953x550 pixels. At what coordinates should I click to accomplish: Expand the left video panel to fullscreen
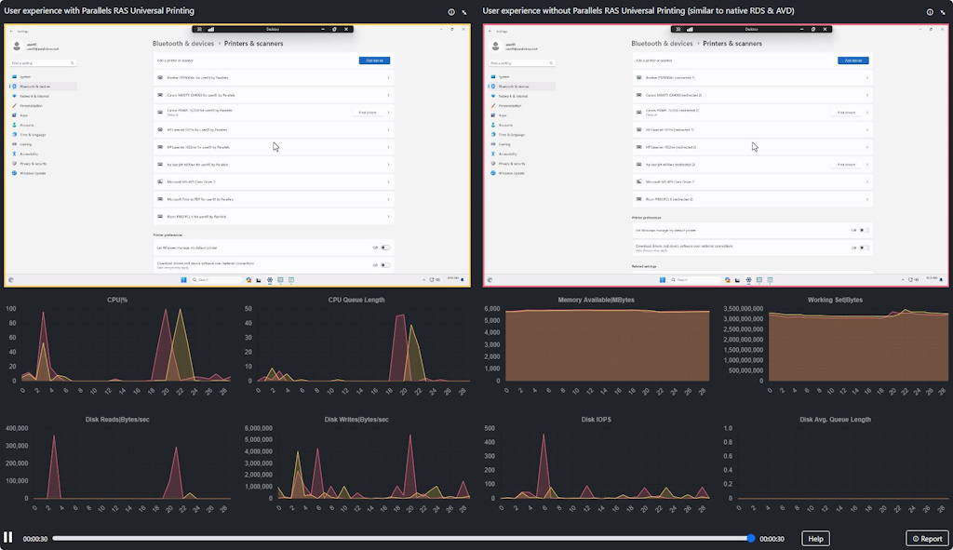click(464, 12)
